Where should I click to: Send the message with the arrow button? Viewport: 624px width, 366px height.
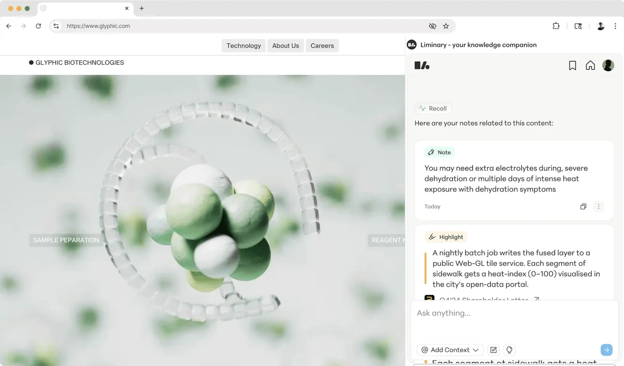(606, 350)
